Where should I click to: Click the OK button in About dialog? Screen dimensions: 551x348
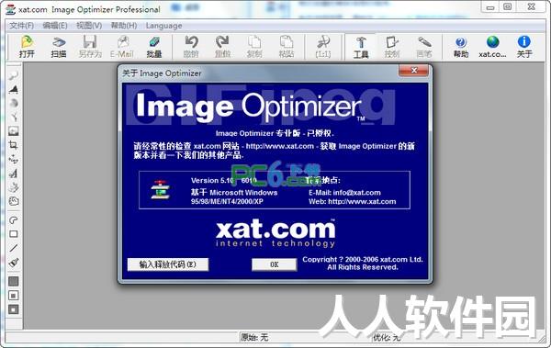coord(274,264)
